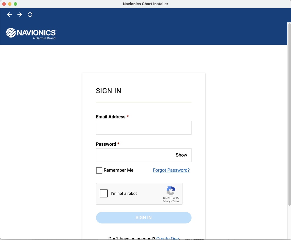This screenshot has width=291, height=240.
Task: Open the reCAPTCHA Privacy link
Action: pos(167,201)
